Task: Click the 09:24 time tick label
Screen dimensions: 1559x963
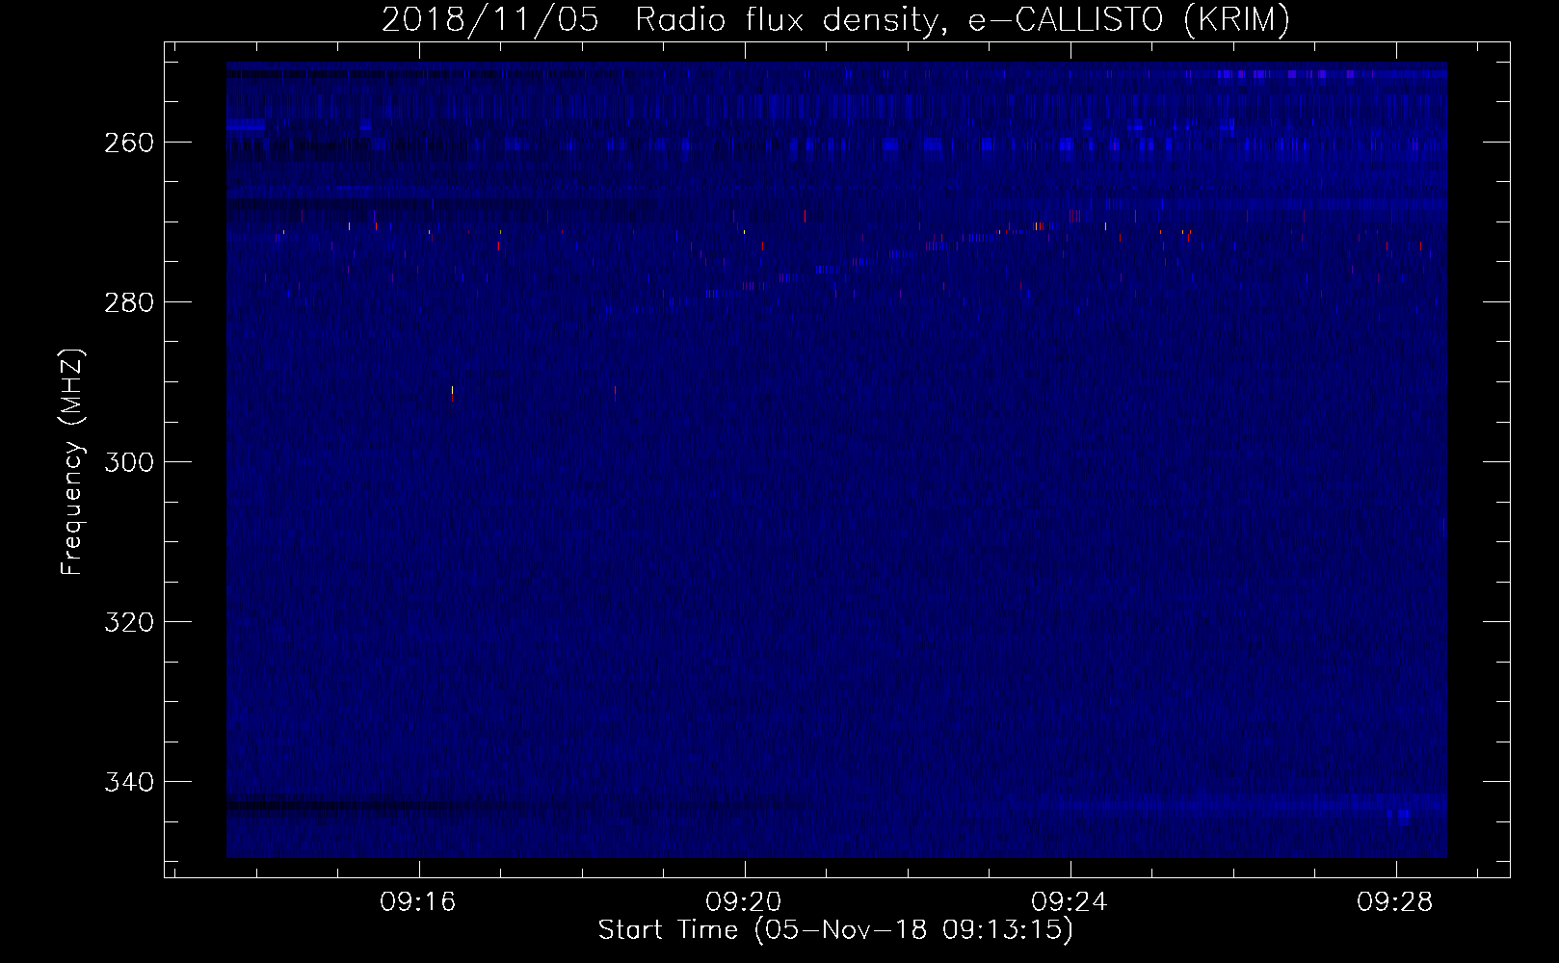Action: [x=1070, y=902]
